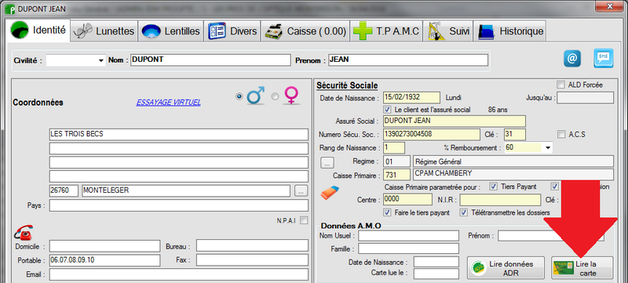Toggle the ALD Forcée checkbox
Screen dimensions: 628x283
(560, 85)
